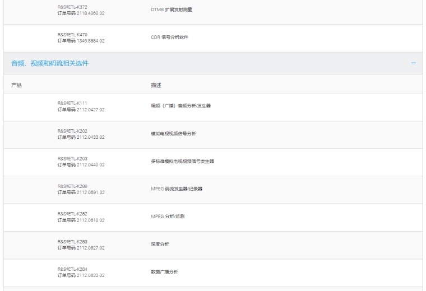Click the 产品 column header
The image size is (426, 291).
17,85
